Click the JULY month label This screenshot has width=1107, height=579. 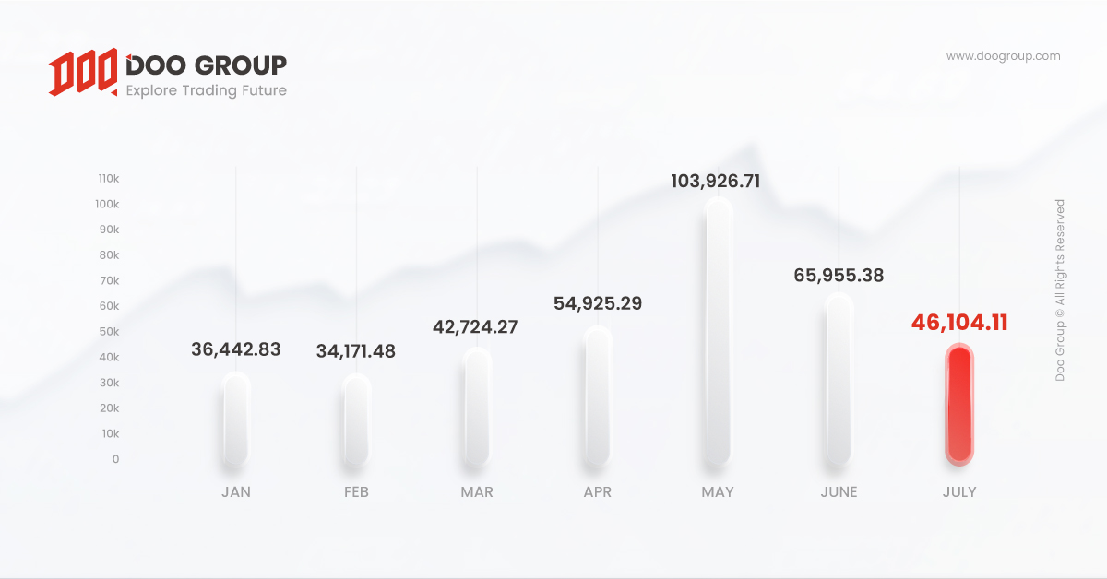(959, 492)
